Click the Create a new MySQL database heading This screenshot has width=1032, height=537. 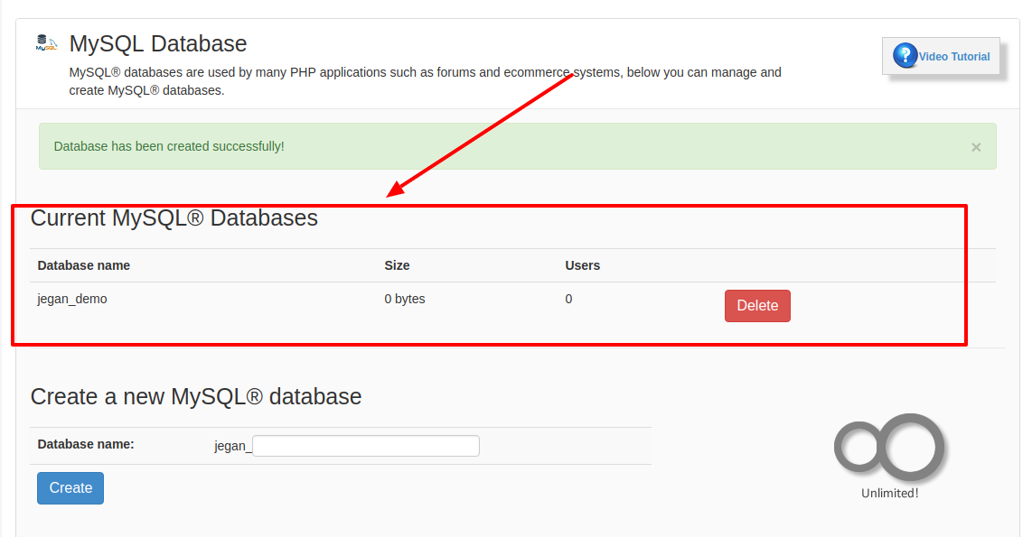196,397
